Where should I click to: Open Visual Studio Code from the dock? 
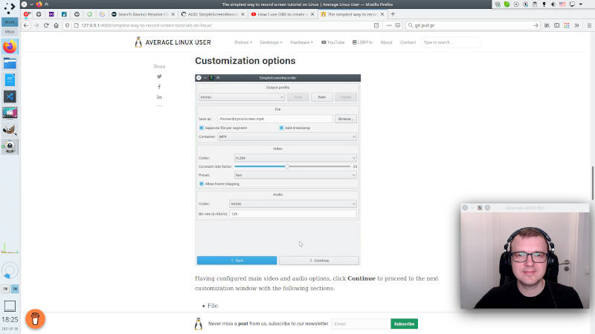tap(10, 96)
